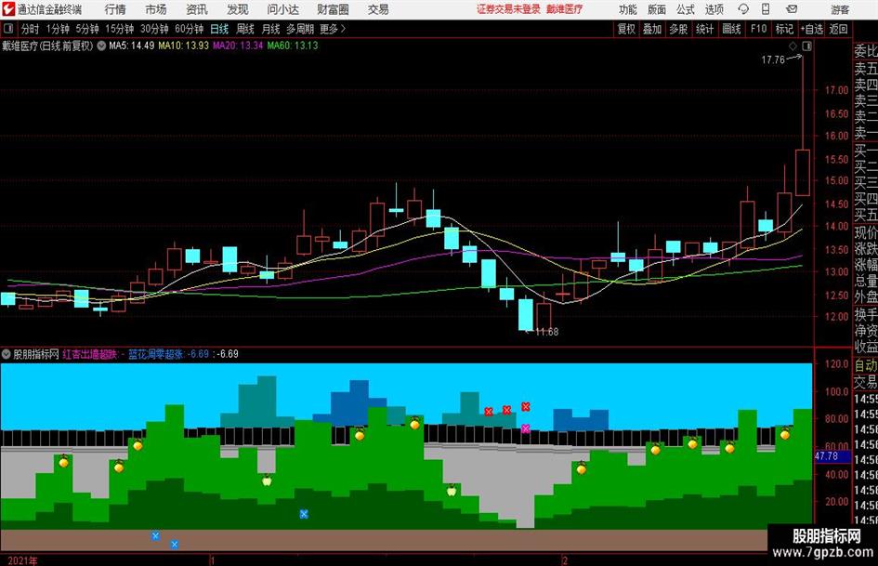Switch to the 15分钟 period tab

click(x=119, y=29)
